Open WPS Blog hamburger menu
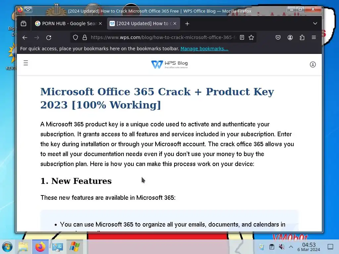Screen dimensions: 339x254 [x=26, y=63]
